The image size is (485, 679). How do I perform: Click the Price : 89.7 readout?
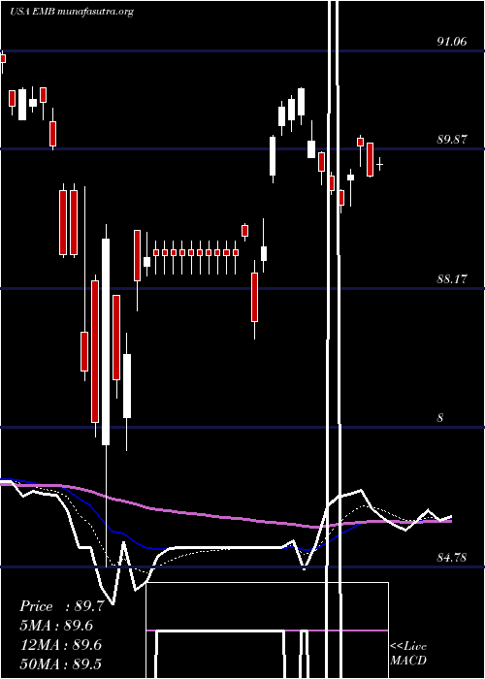61,606
